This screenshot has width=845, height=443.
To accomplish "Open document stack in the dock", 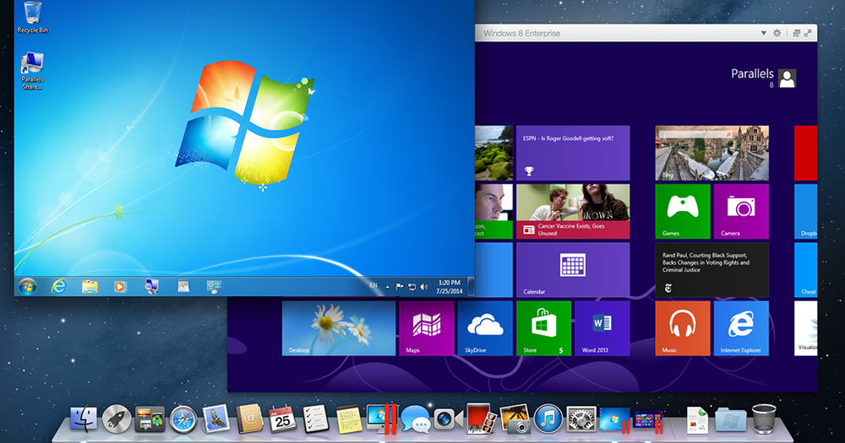I will (697, 420).
